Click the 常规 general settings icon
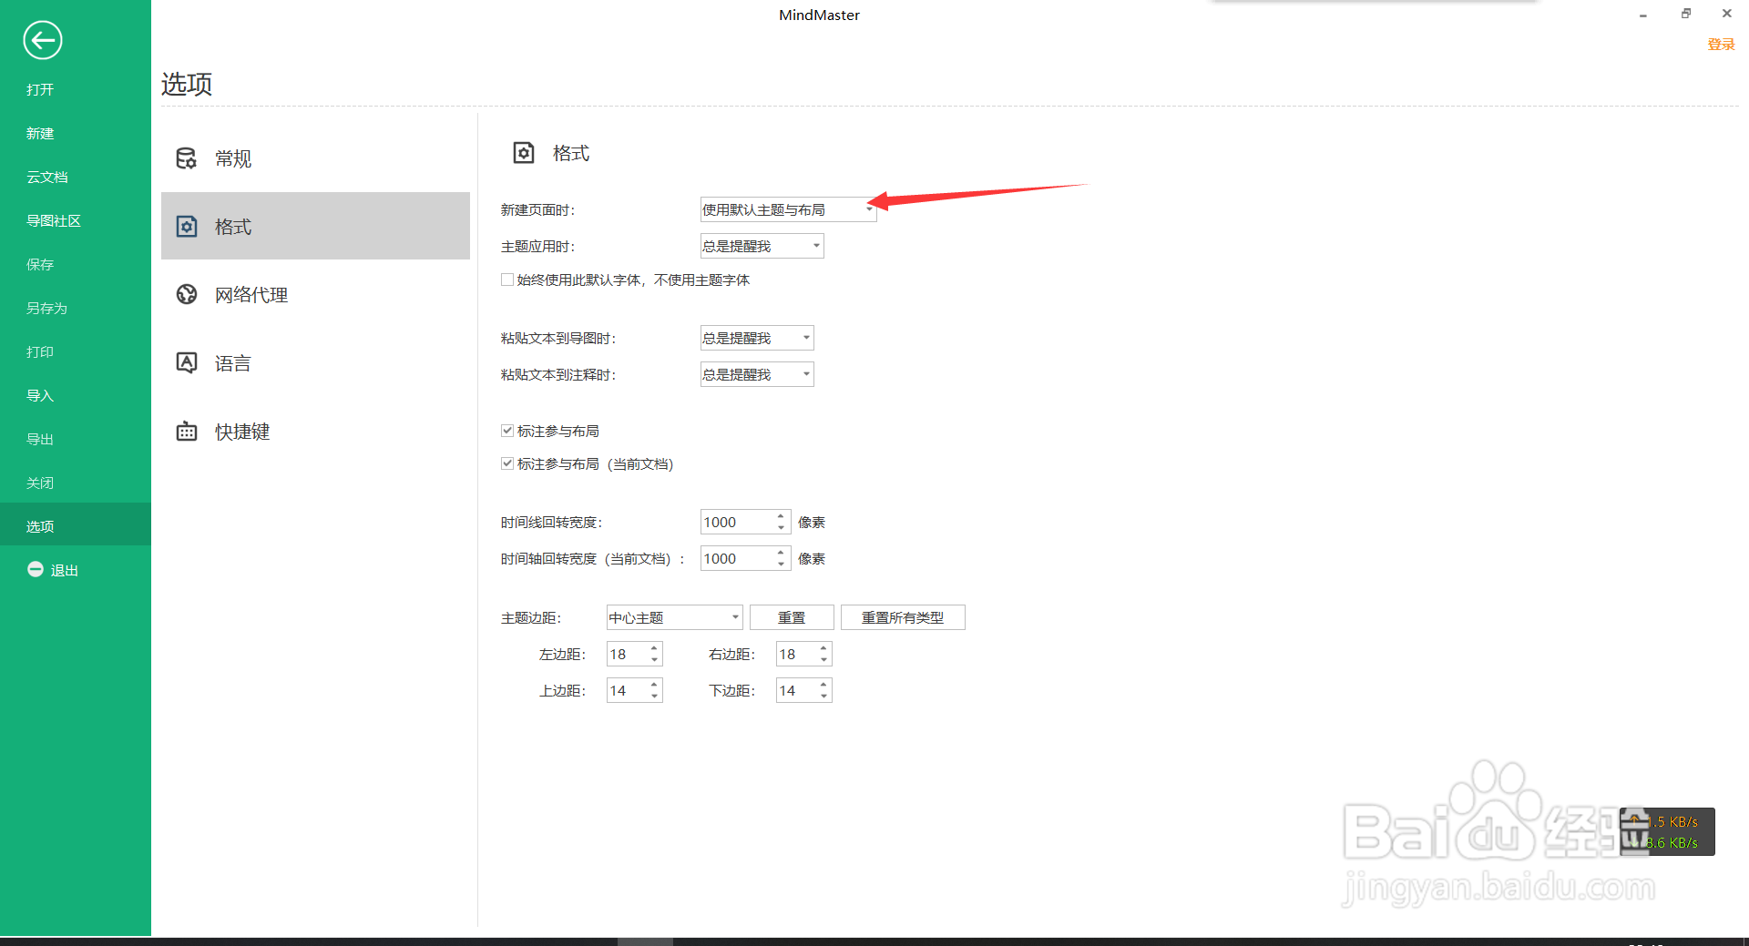The width and height of the screenshot is (1749, 946). pos(187,158)
